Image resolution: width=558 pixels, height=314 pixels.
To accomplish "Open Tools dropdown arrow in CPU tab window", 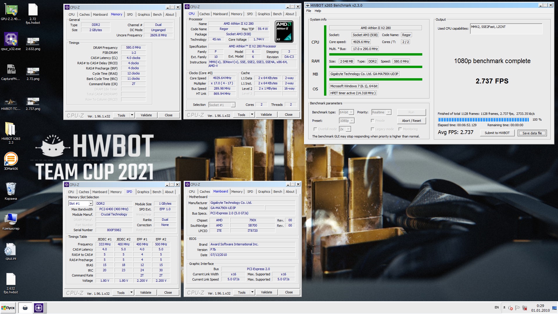I will click(x=252, y=115).
